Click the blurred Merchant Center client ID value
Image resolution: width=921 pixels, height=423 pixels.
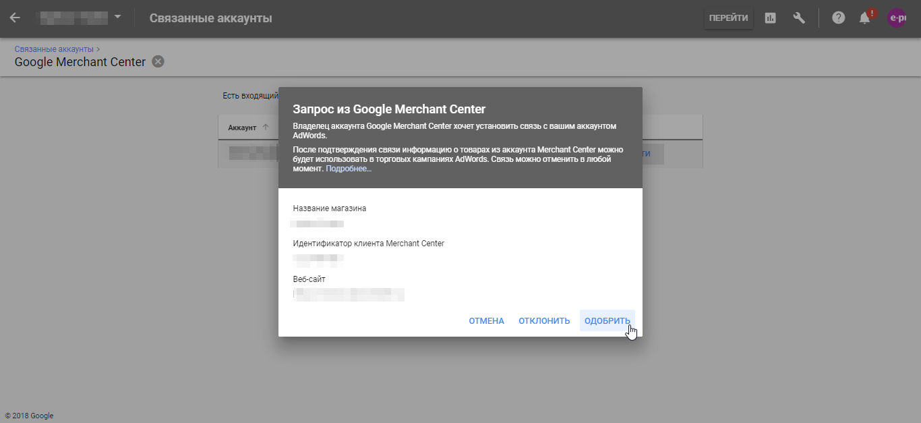pyautogui.click(x=318, y=258)
